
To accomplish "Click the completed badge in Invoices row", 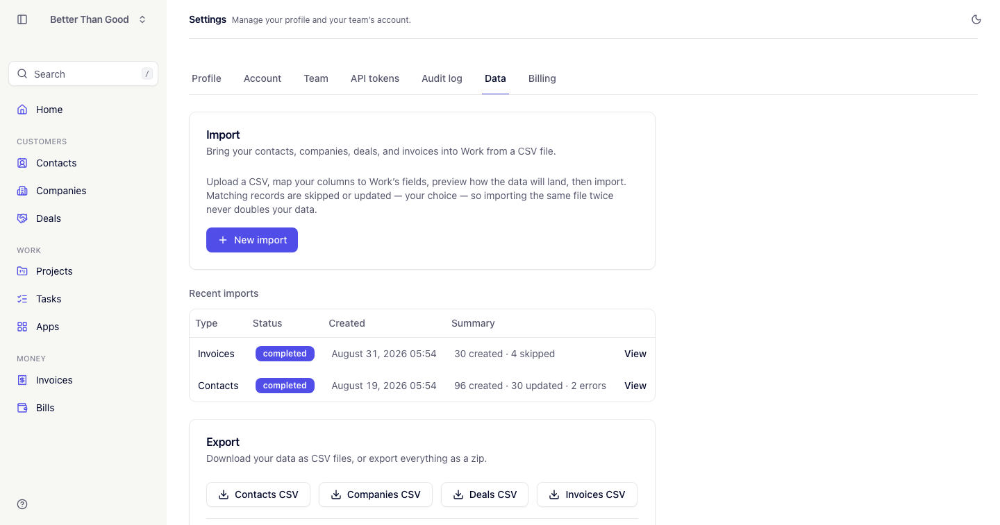I will coord(285,354).
